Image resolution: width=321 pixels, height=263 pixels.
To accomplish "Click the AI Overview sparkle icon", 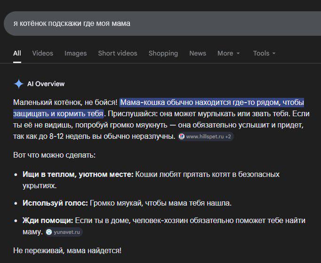I will coord(18,84).
